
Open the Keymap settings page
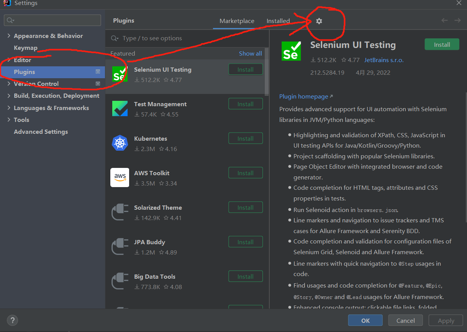[26, 48]
